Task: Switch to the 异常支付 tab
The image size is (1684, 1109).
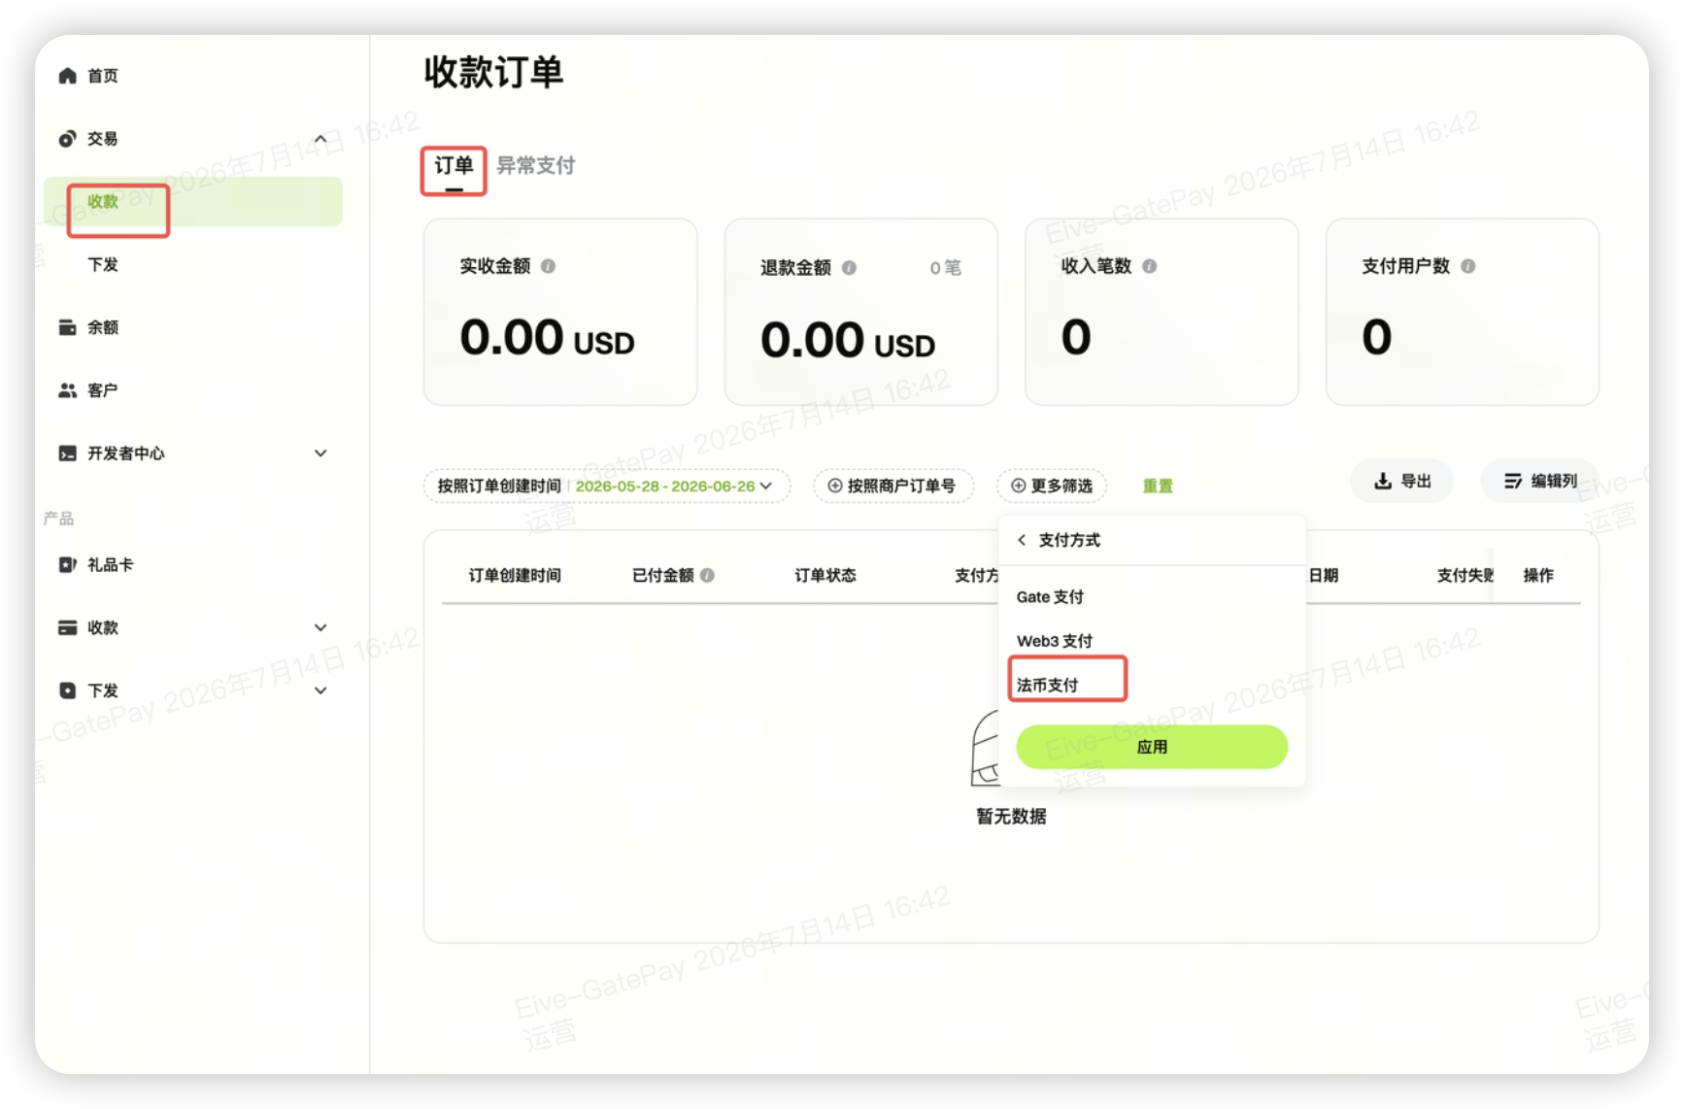Action: (536, 166)
